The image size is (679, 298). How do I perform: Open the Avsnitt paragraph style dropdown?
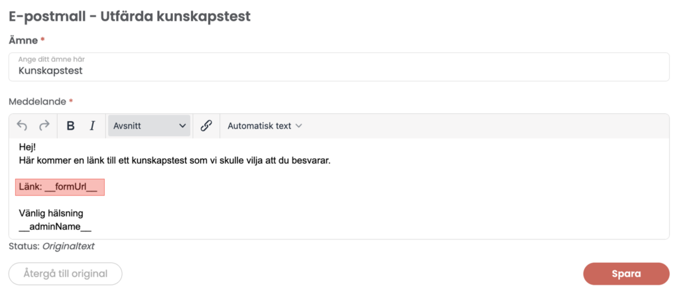(149, 126)
